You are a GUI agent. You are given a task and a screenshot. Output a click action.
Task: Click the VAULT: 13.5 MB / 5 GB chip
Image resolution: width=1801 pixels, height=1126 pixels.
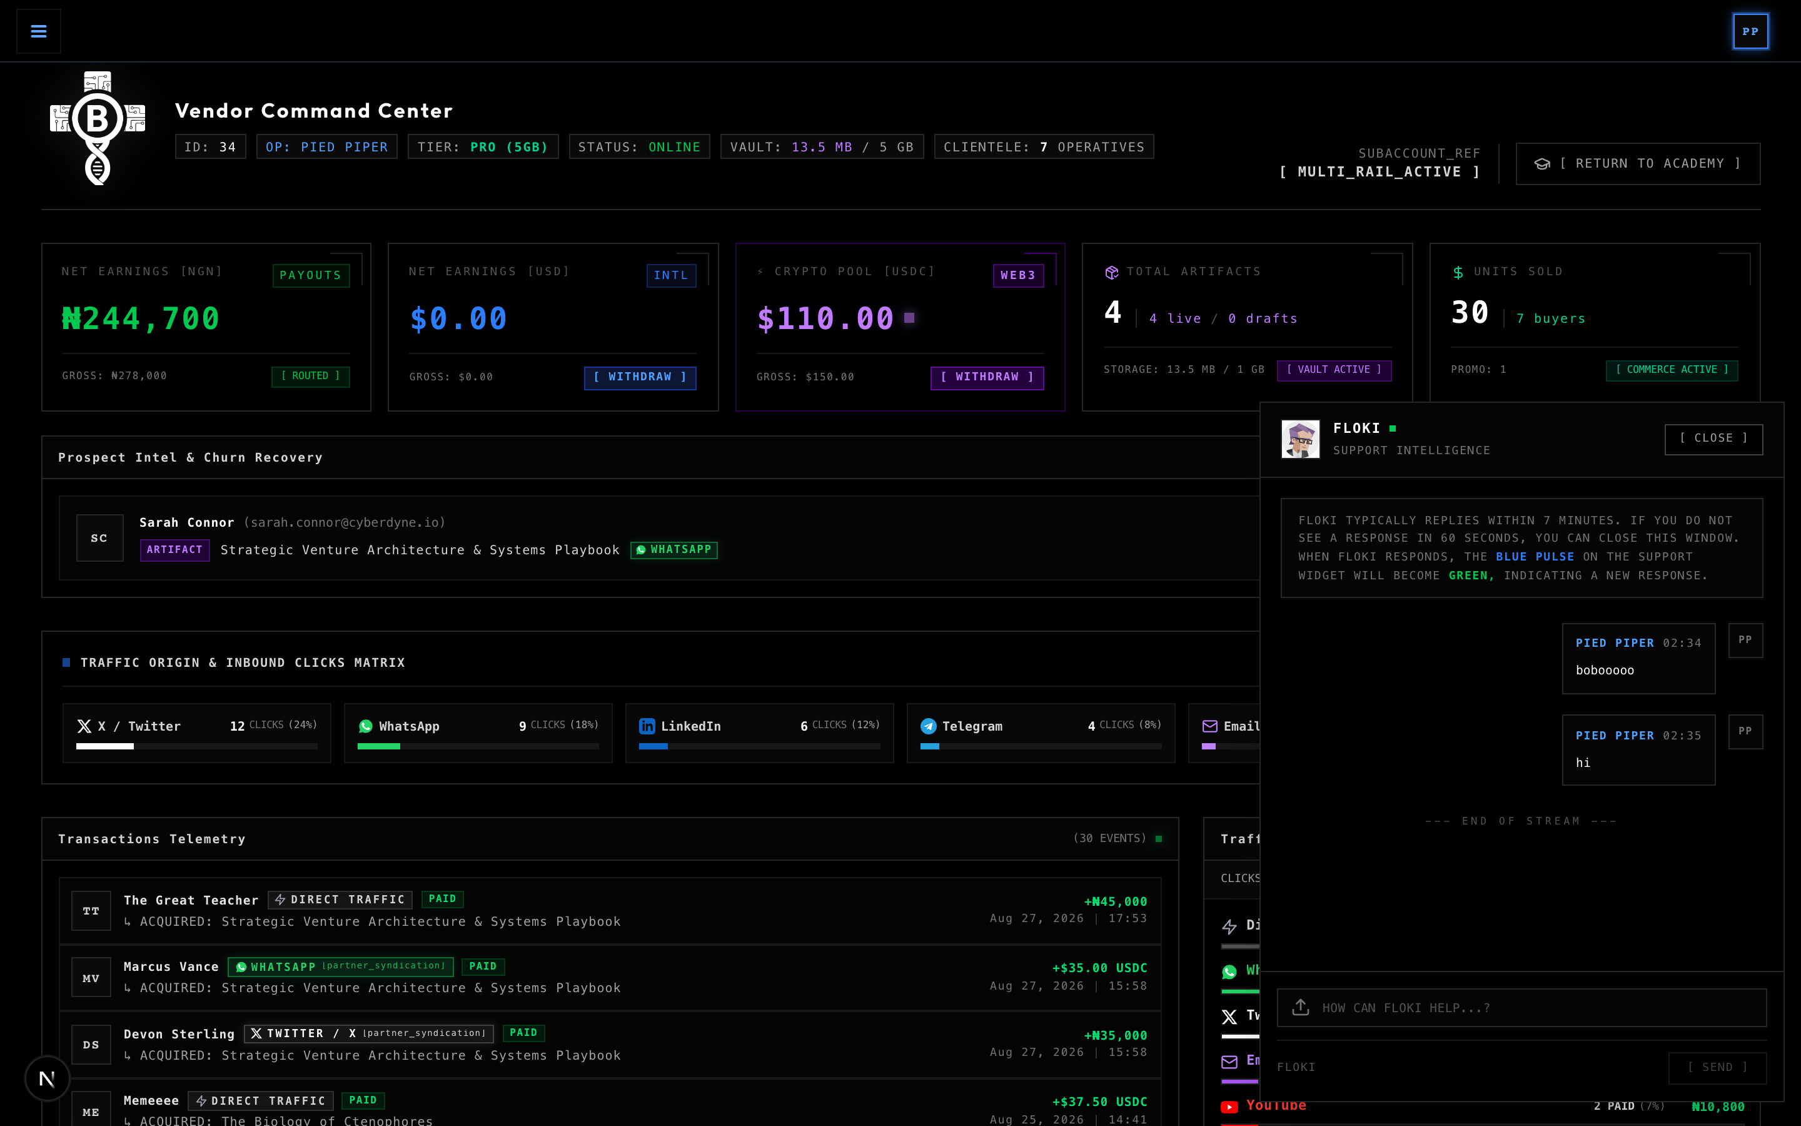click(x=822, y=147)
